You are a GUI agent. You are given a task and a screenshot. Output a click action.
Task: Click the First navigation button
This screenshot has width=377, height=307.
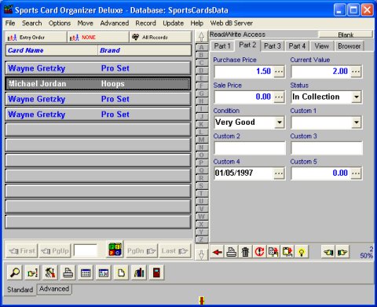22,251
